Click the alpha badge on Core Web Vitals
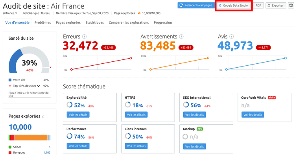The height and width of the screenshot is (155, 295). tap(272, 98)
